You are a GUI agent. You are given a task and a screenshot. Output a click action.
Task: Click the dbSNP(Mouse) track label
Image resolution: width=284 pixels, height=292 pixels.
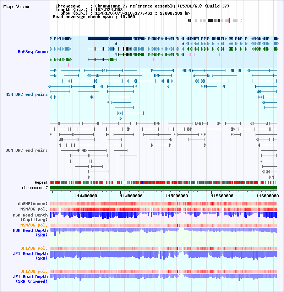coord(33,204)
